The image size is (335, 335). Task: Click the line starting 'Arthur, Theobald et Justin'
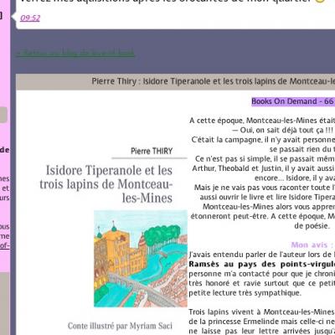(263, 168)
